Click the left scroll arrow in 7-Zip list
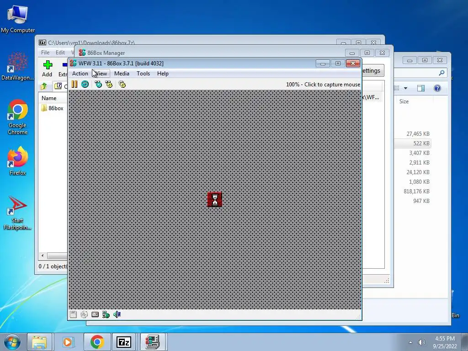 43,256
